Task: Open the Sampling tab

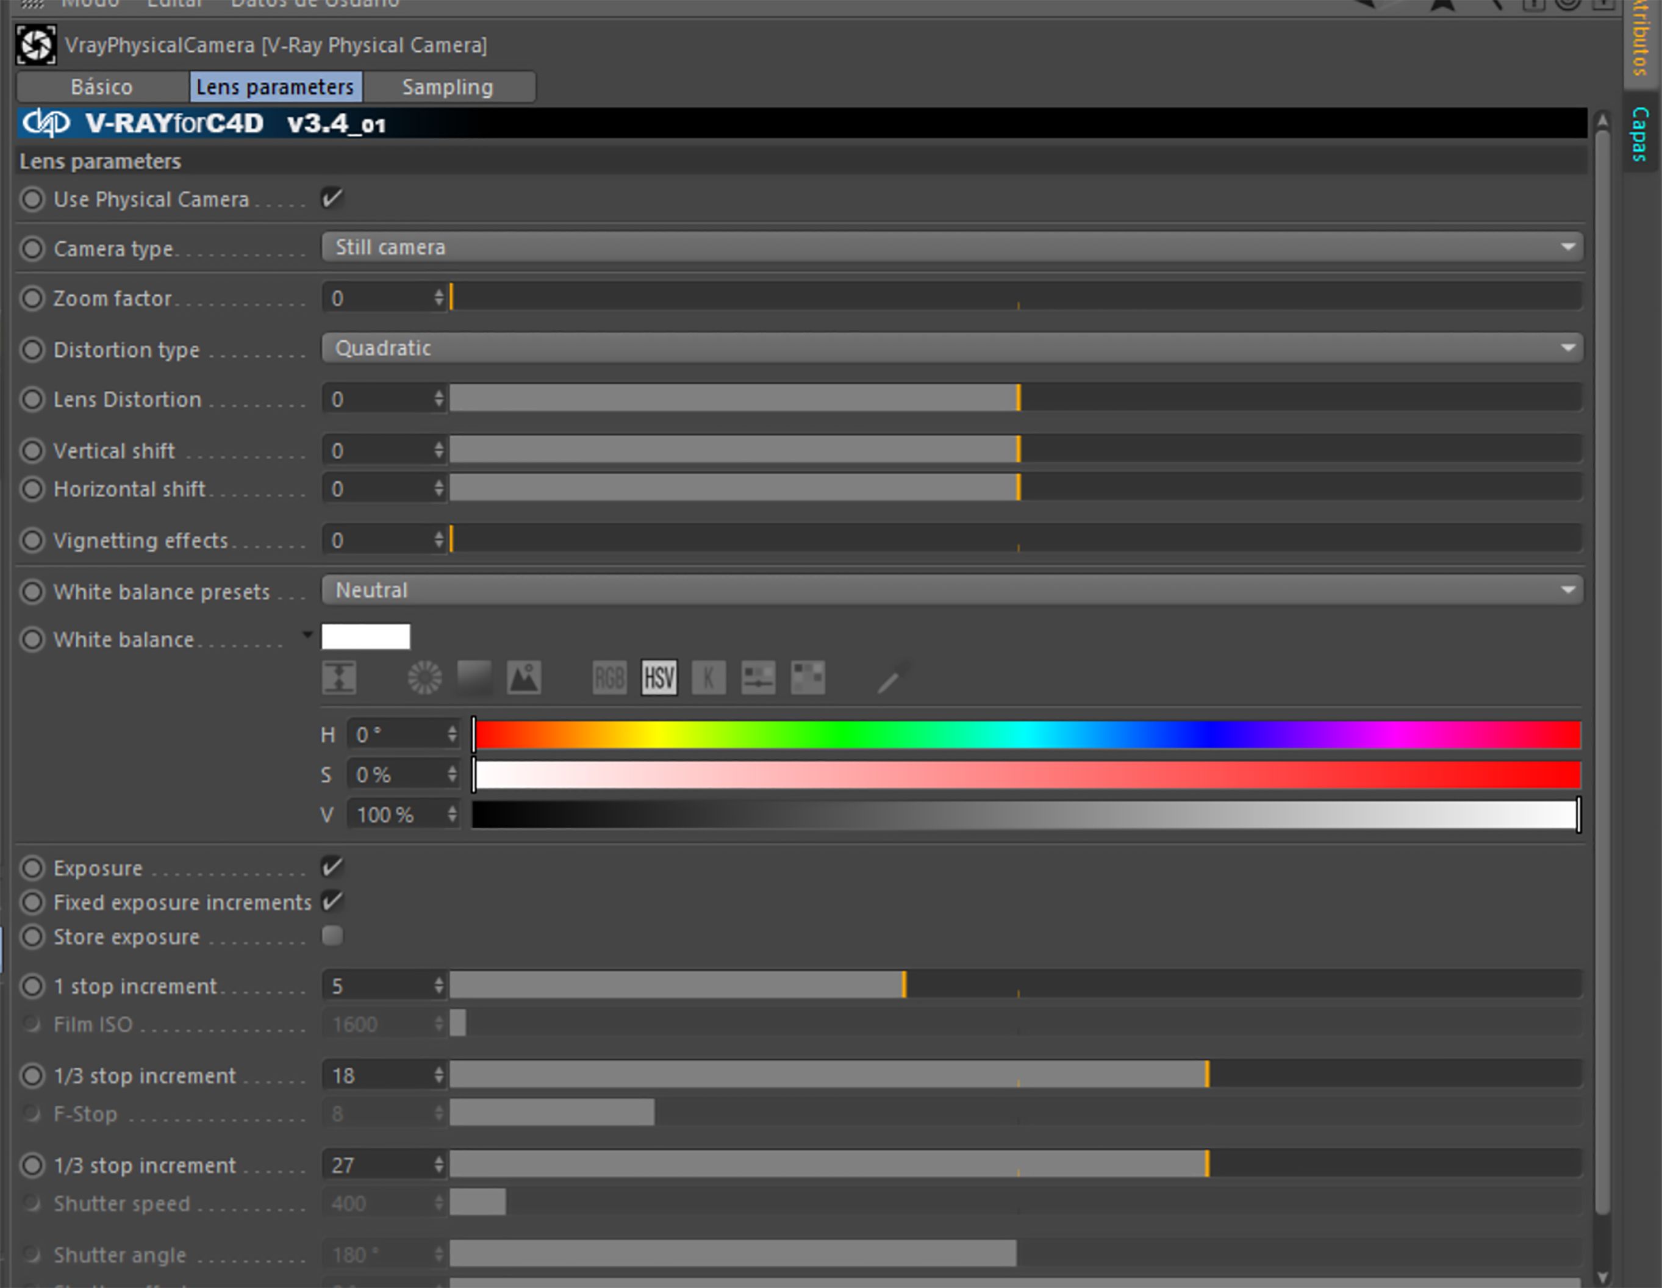Action: tap(448, 87)
